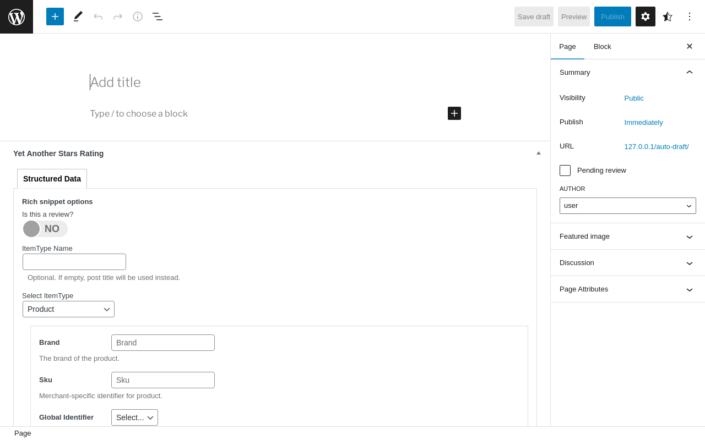Edit the URL 127.0.0.1/auto-draft/ link
Image resolution: width=705 pixels, height=440 pixels.
coord(657,146)
